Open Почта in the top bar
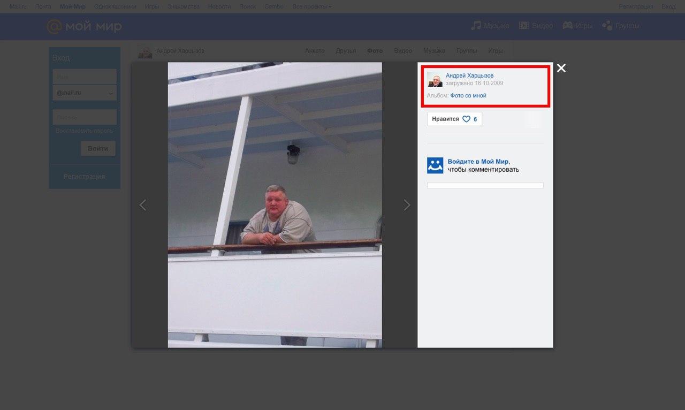Viewport: 685px width, 410px height. click(x=43, y=6)
